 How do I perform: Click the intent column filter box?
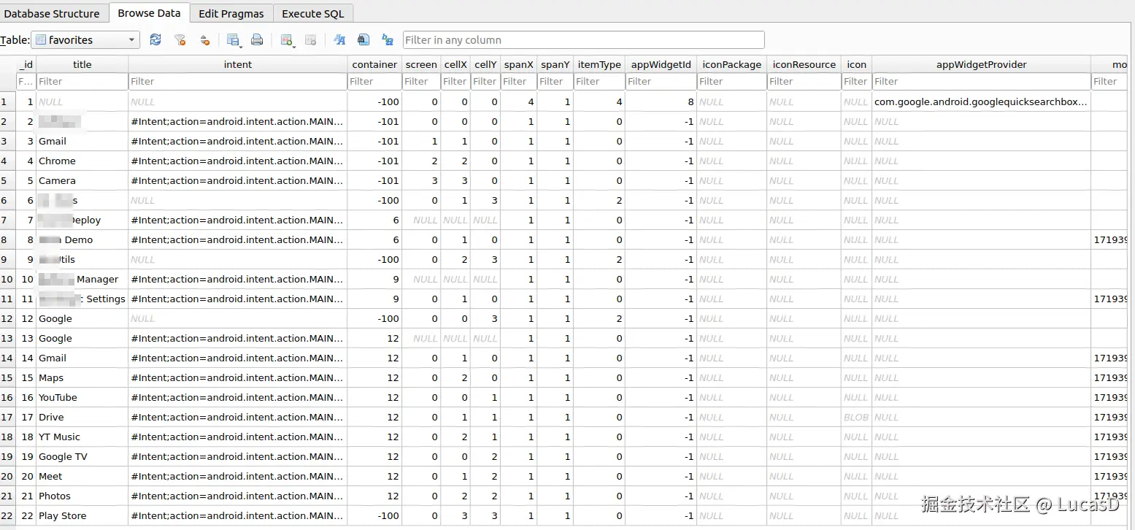238,81
